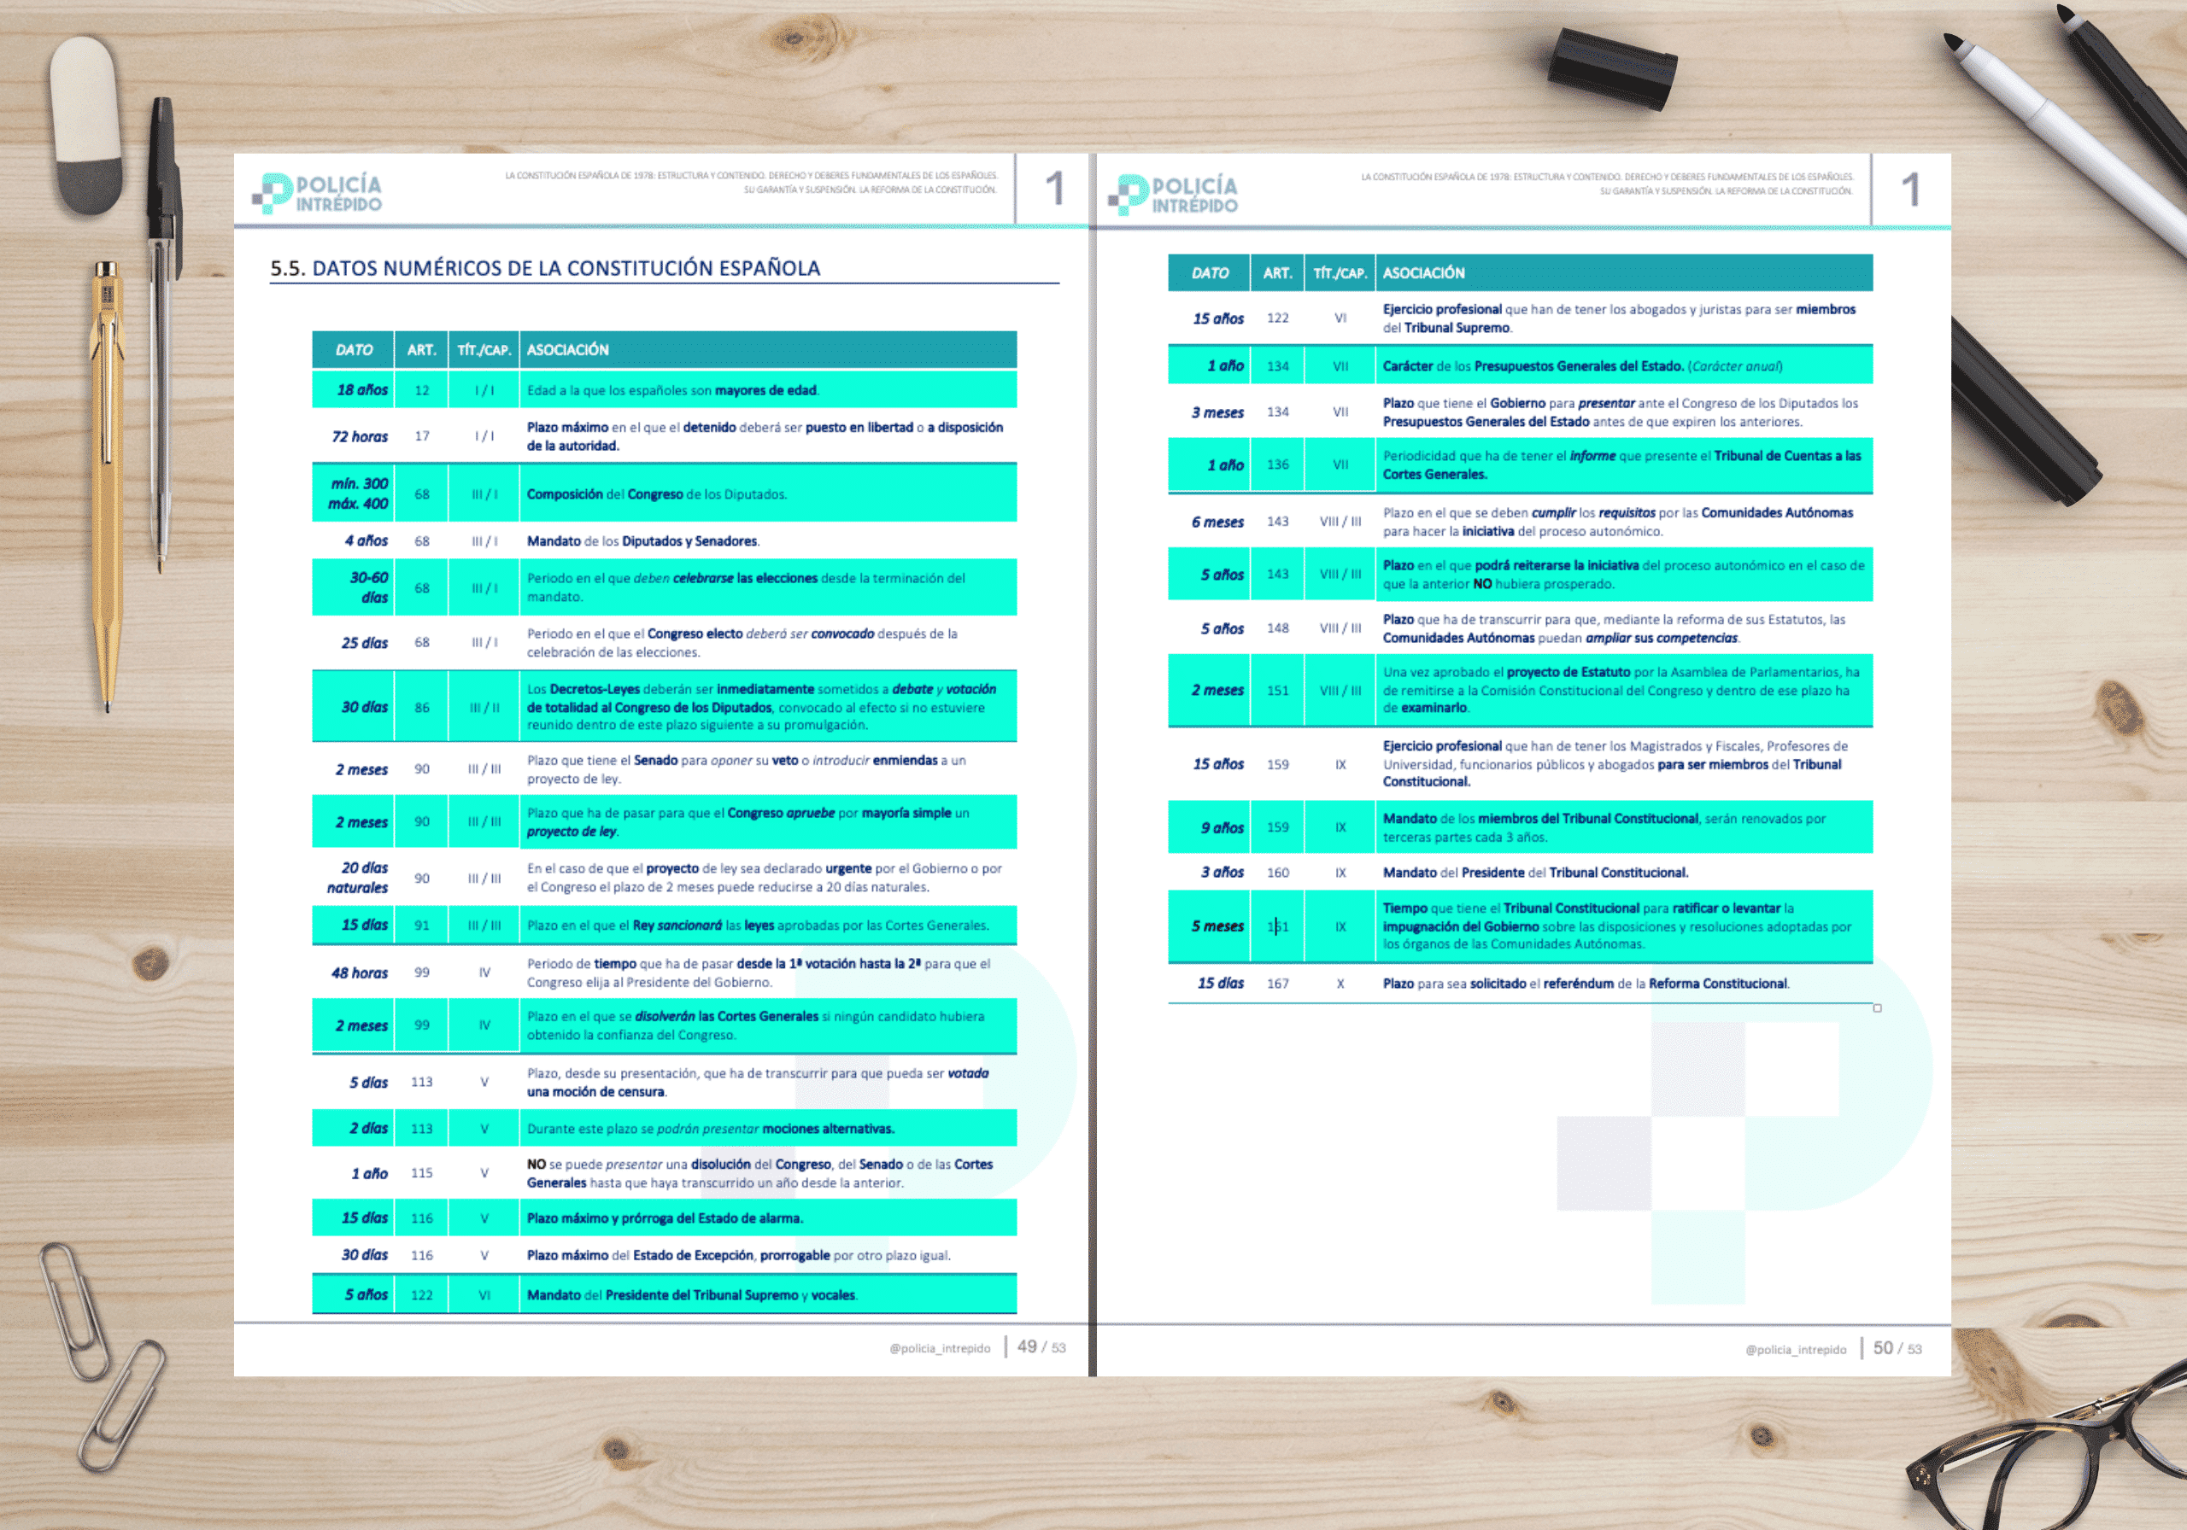The image size is (2187, 1530).
Task: Click the 'X' title cell in the article 167 row
Action: click(1340, 984)
